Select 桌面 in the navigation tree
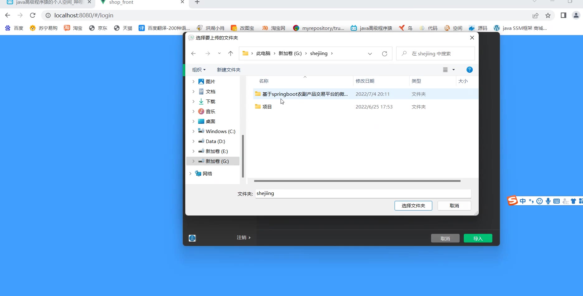The image size is (583, 296). (211, 121)
